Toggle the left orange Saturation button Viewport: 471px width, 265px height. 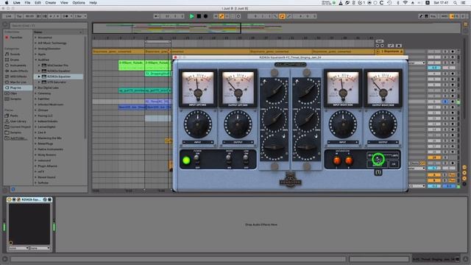point(337,160)
